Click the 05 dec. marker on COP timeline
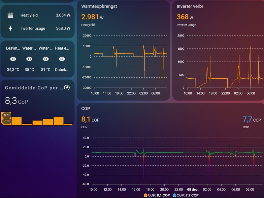Viewport: 264px width, 198px height. click(193, 189)
